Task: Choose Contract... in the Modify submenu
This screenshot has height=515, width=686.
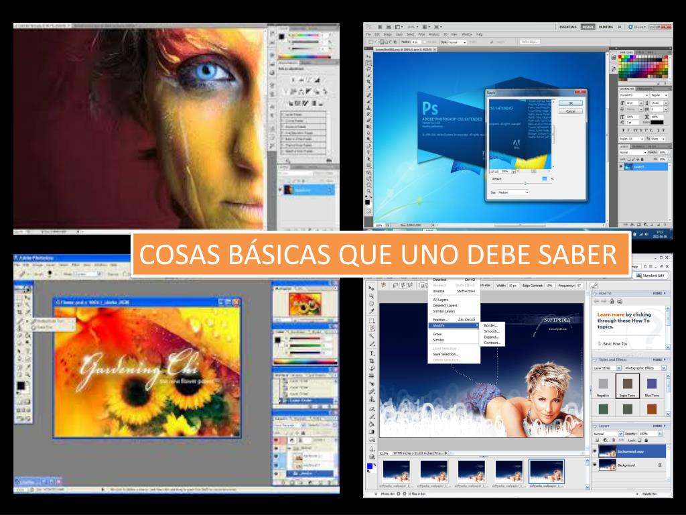Action: tap(492, 343)
